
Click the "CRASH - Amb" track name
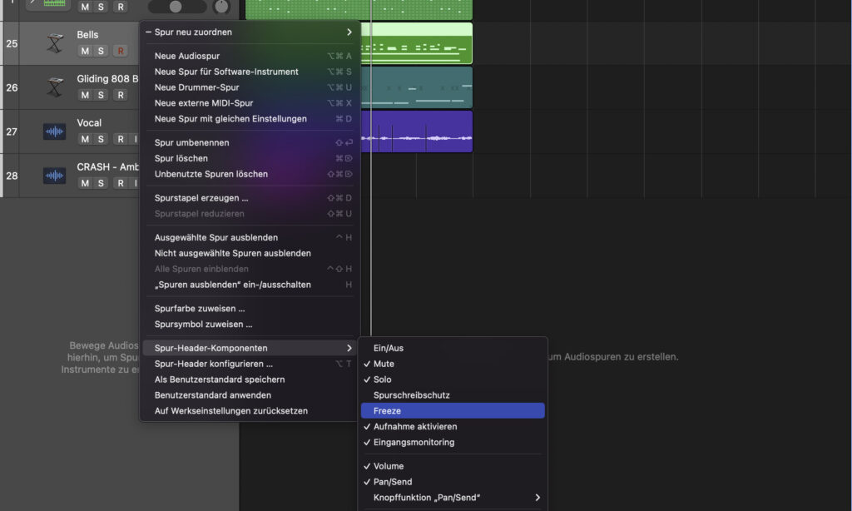click(107, 167)
